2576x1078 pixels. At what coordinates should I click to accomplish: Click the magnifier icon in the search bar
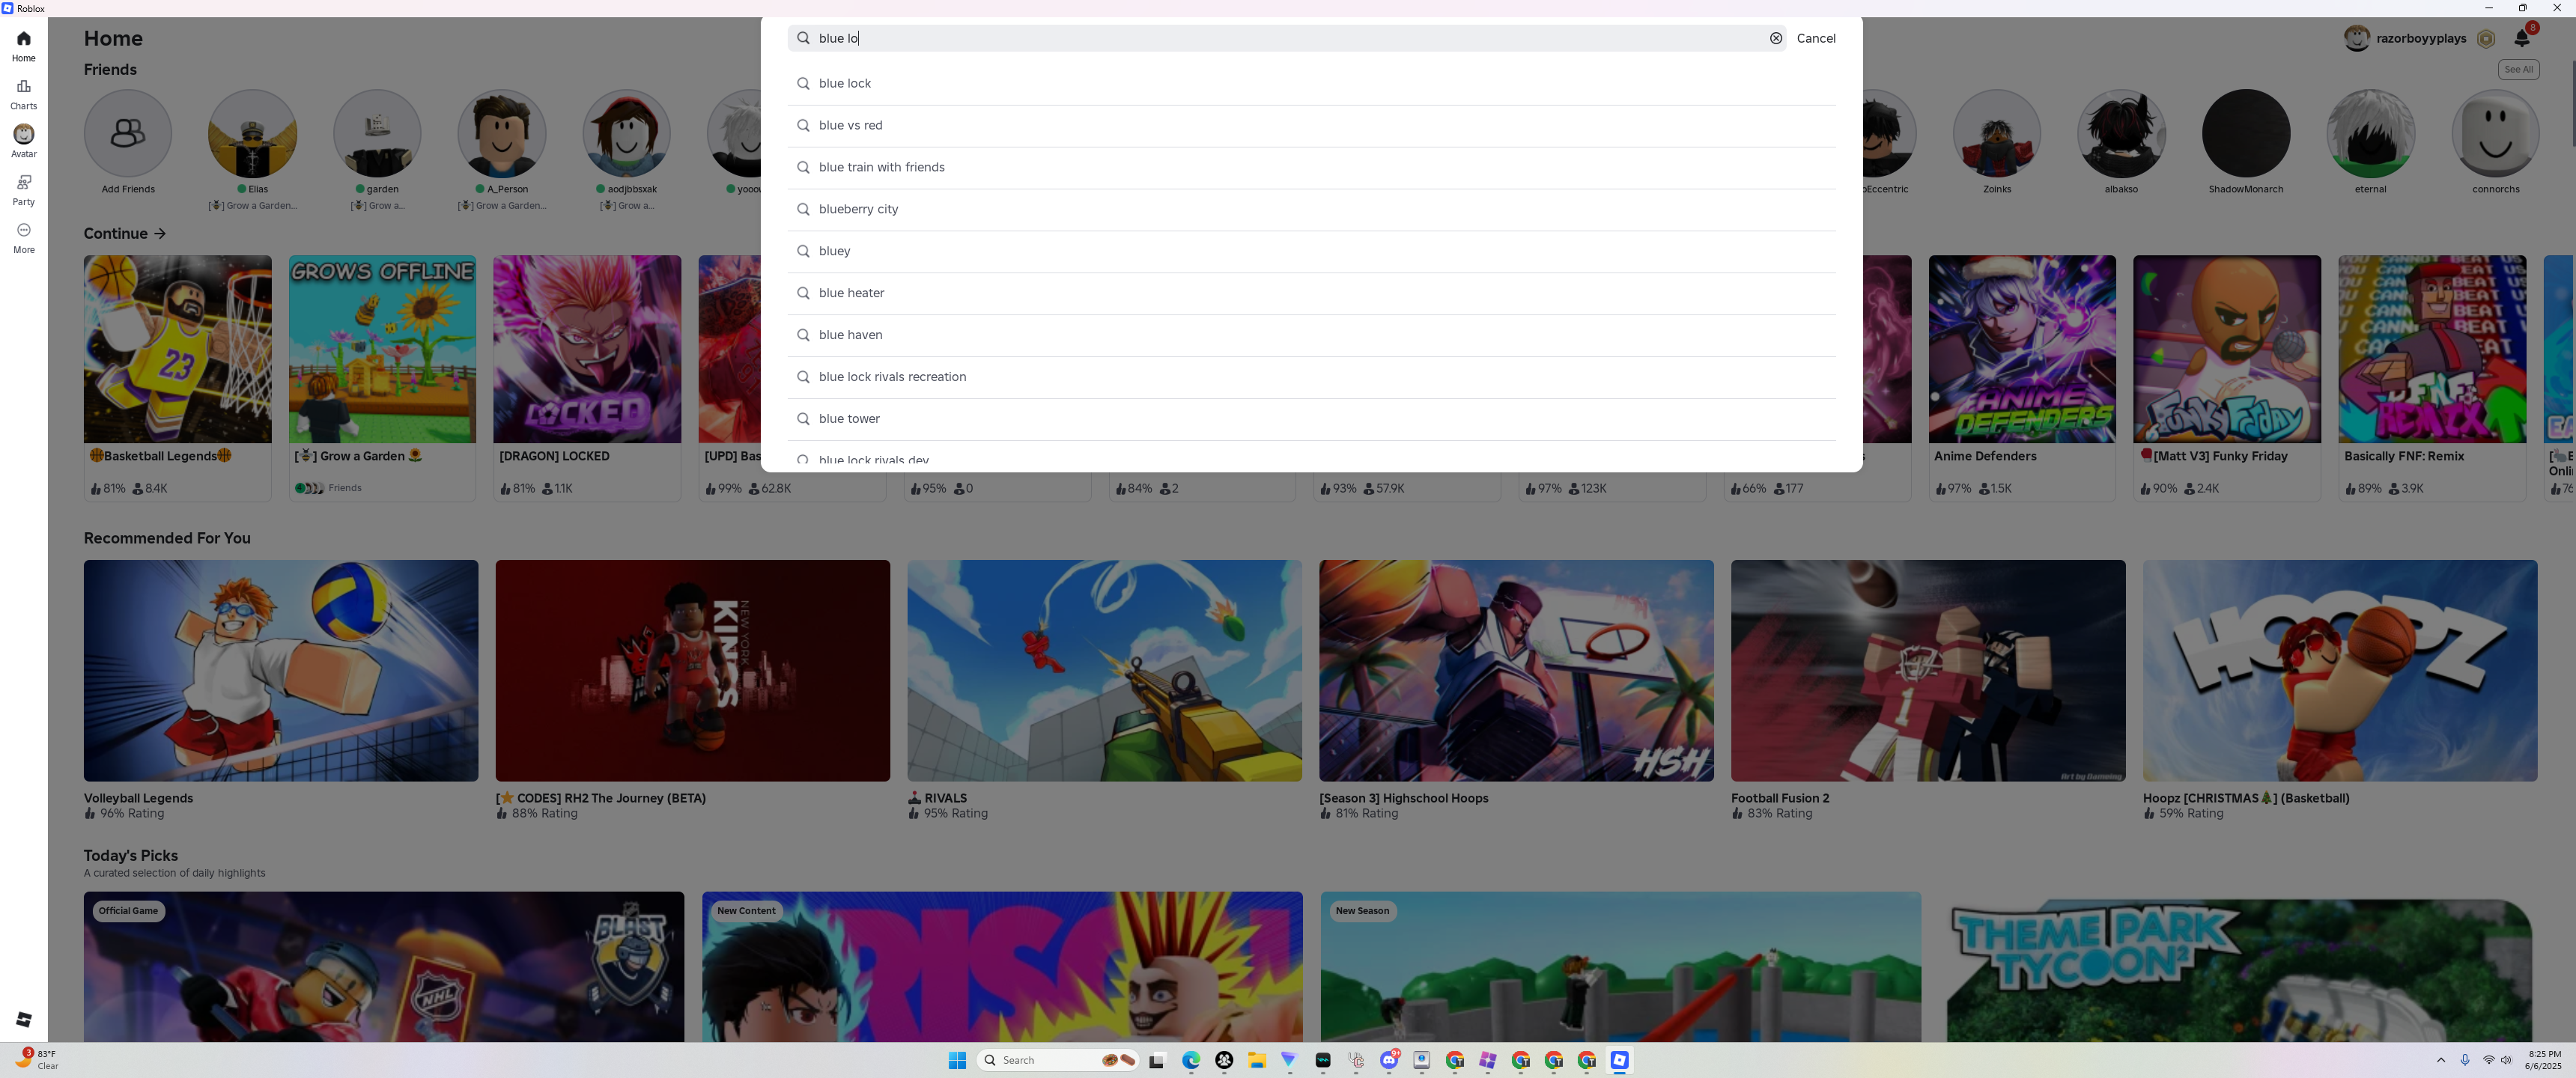pos(803,38)
